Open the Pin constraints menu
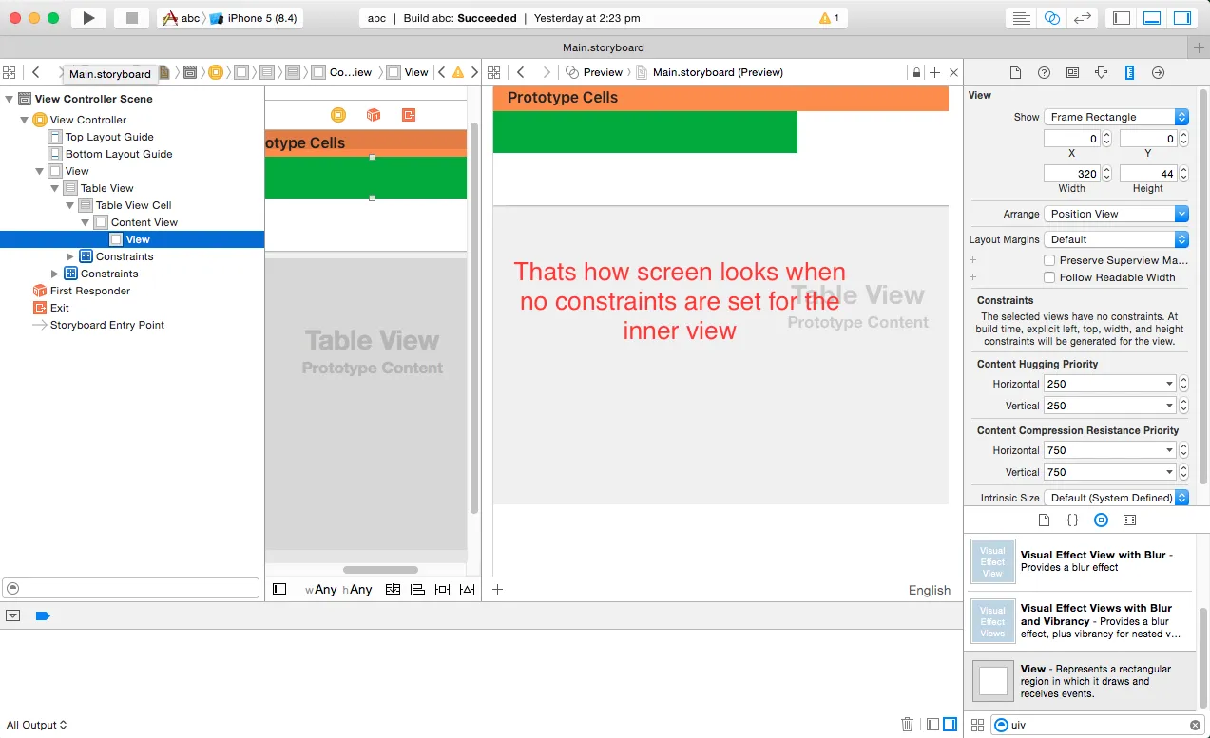 (442, 590)
